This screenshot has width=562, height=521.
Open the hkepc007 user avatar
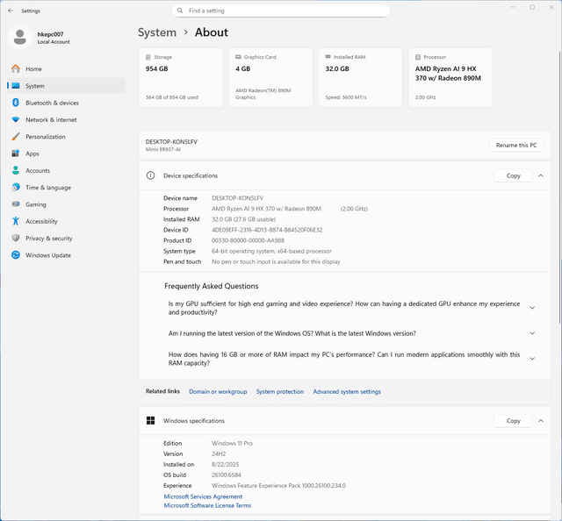point(19,37)
